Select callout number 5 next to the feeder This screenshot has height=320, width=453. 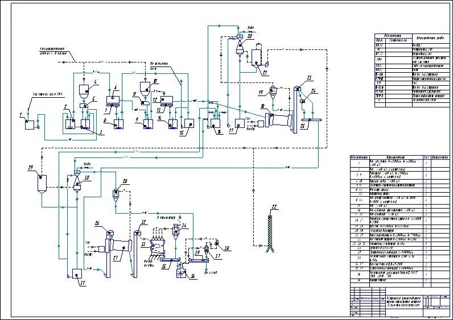tap(93, 98)
